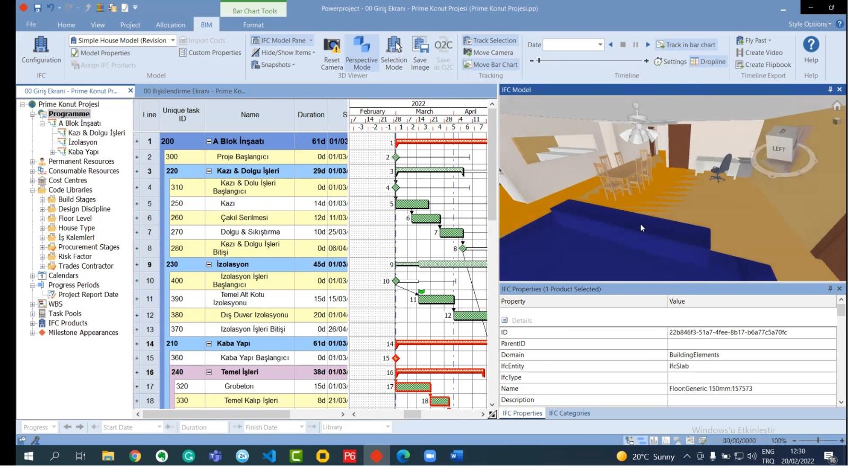Close the 00 Giriş Ekranı tab
849x466 pixels.
pyautogui.click(x=131, y=91)
